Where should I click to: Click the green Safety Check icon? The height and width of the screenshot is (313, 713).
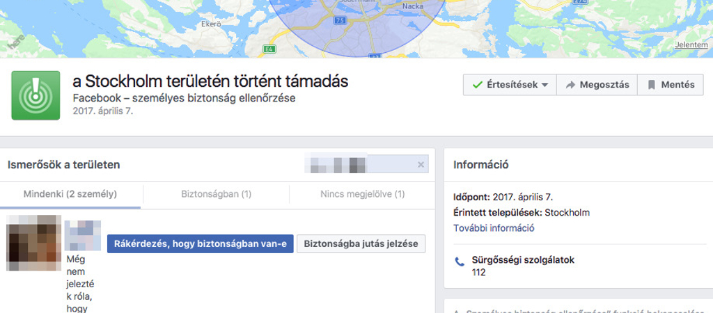click(x=36, y=95)
